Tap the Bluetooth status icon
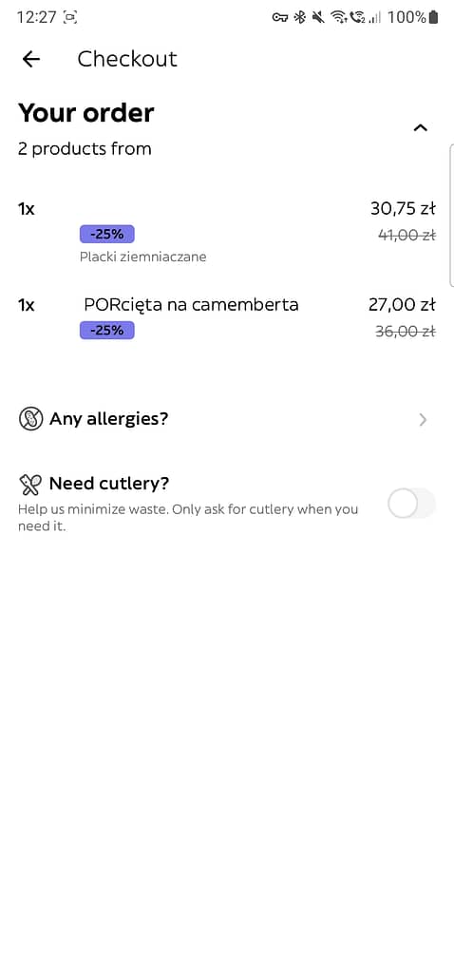Screen dimensions: 454x973 tap(299, 17)
